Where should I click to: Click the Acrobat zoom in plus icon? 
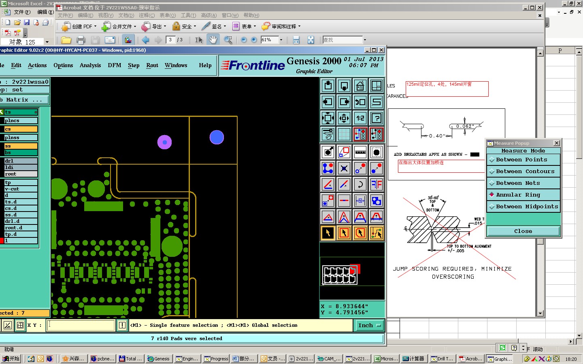[x=254, y=40]
